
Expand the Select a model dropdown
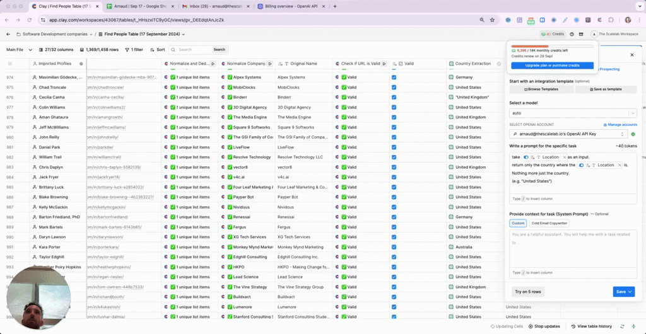tap(573, 113)
